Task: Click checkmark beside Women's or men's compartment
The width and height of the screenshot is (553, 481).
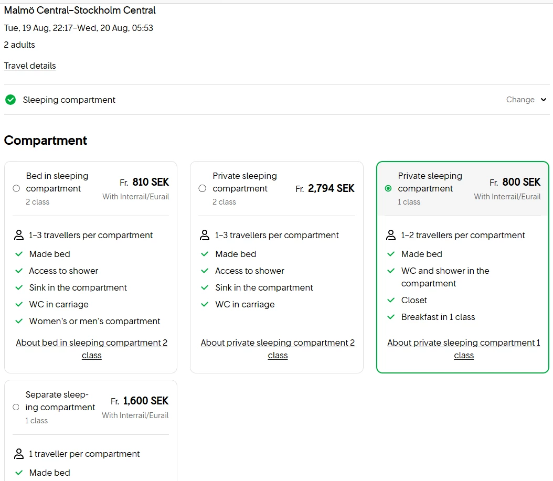Action: coord(19,321)
